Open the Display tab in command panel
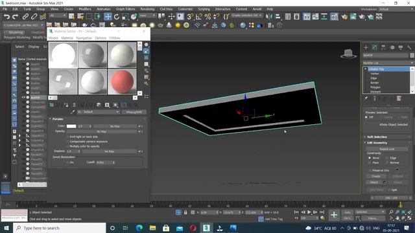 tap(401, 47)
